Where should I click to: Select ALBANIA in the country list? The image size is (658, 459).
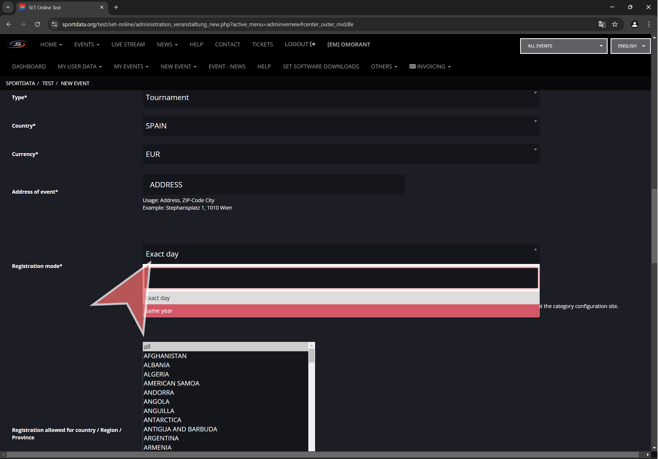click(157, 365)
